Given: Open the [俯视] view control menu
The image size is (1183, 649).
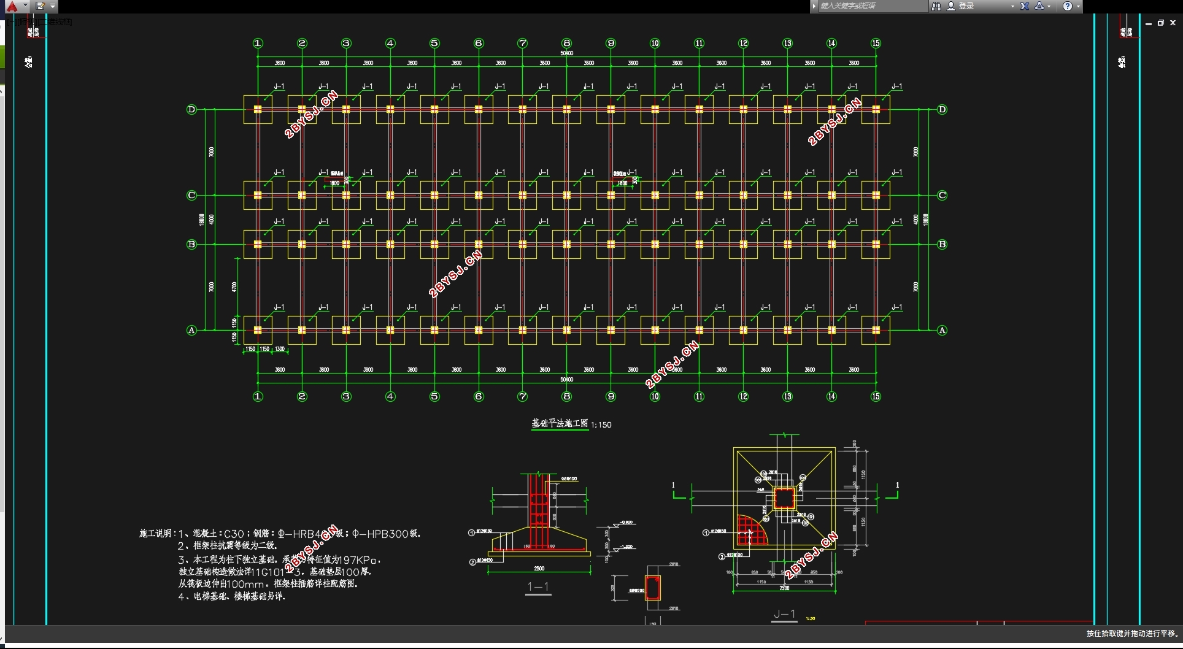Looking at the screenshot, I should 27,21.
